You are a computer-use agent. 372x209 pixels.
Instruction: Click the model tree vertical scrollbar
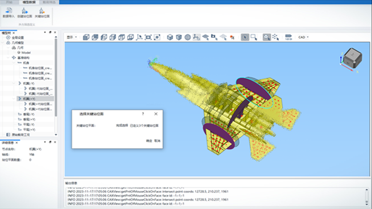pyautogui.click(x=55, y=77)
